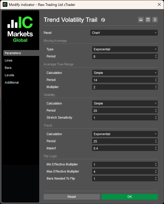Go to the Additional tab
Image resolution: width=164 pixels, height=204 pixels.
12,83
